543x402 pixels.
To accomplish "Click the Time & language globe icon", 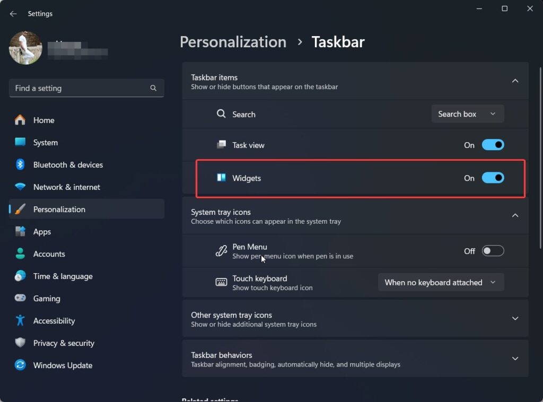I will tap(20, 276).
